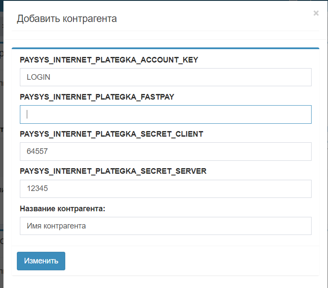The width and height of the screenshot is (328, 288).
Task: Click the PAYSYS_INTERNET_PLATEGKA_ACCOUNT_KEY label
Action: (x=109, y=60)
